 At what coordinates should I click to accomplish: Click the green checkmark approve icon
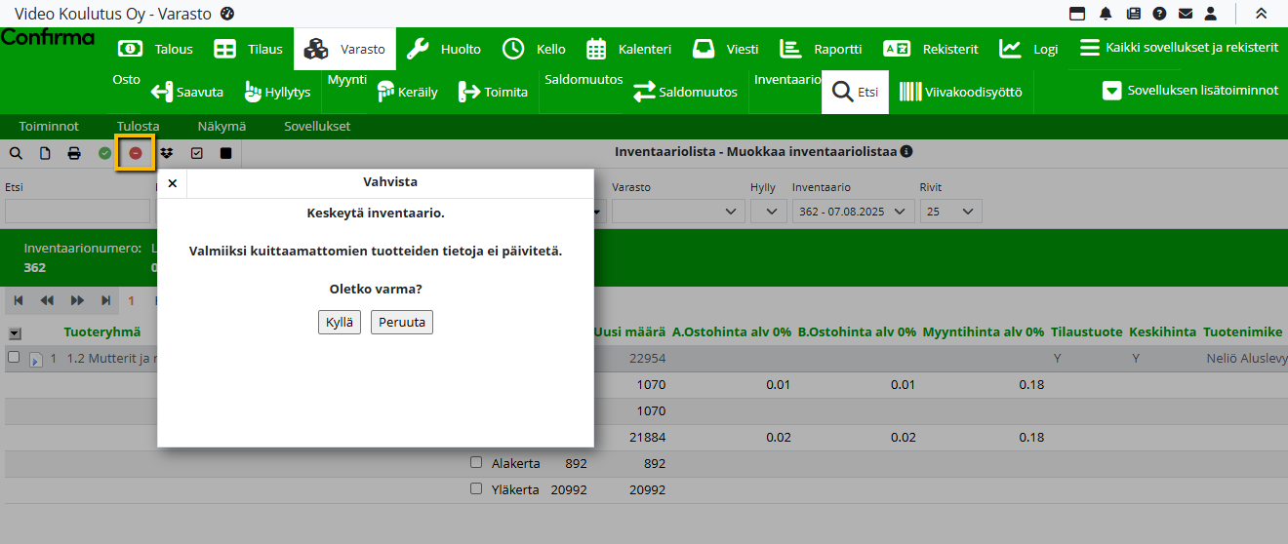(104, 153)
